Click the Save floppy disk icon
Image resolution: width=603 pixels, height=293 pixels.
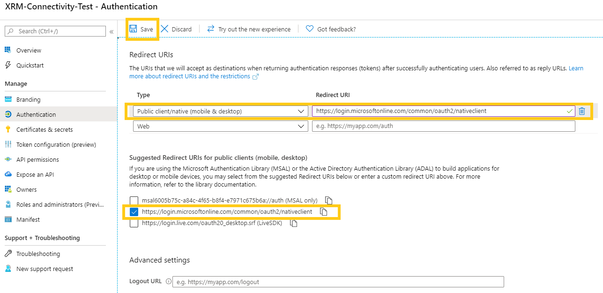tap(134, 29)
